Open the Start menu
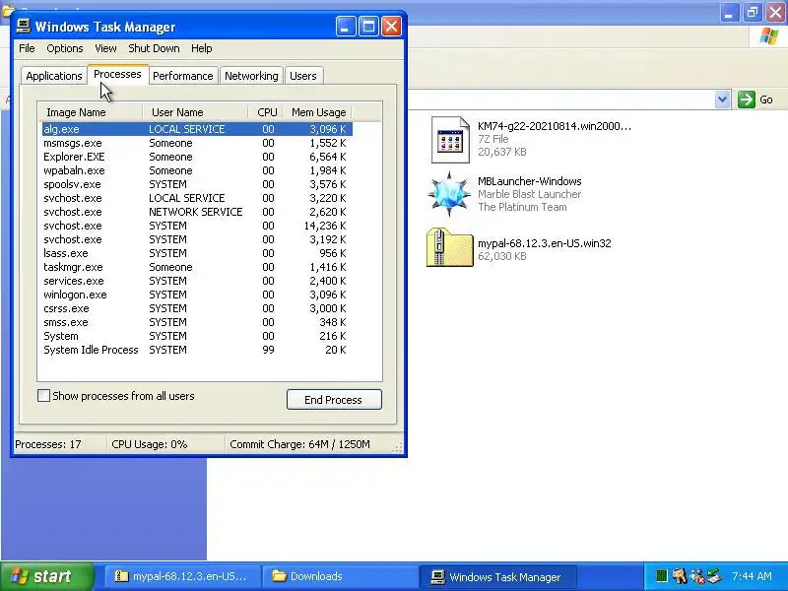The width and height of the screenshot is (788, 591). click(x=46, y=576)
